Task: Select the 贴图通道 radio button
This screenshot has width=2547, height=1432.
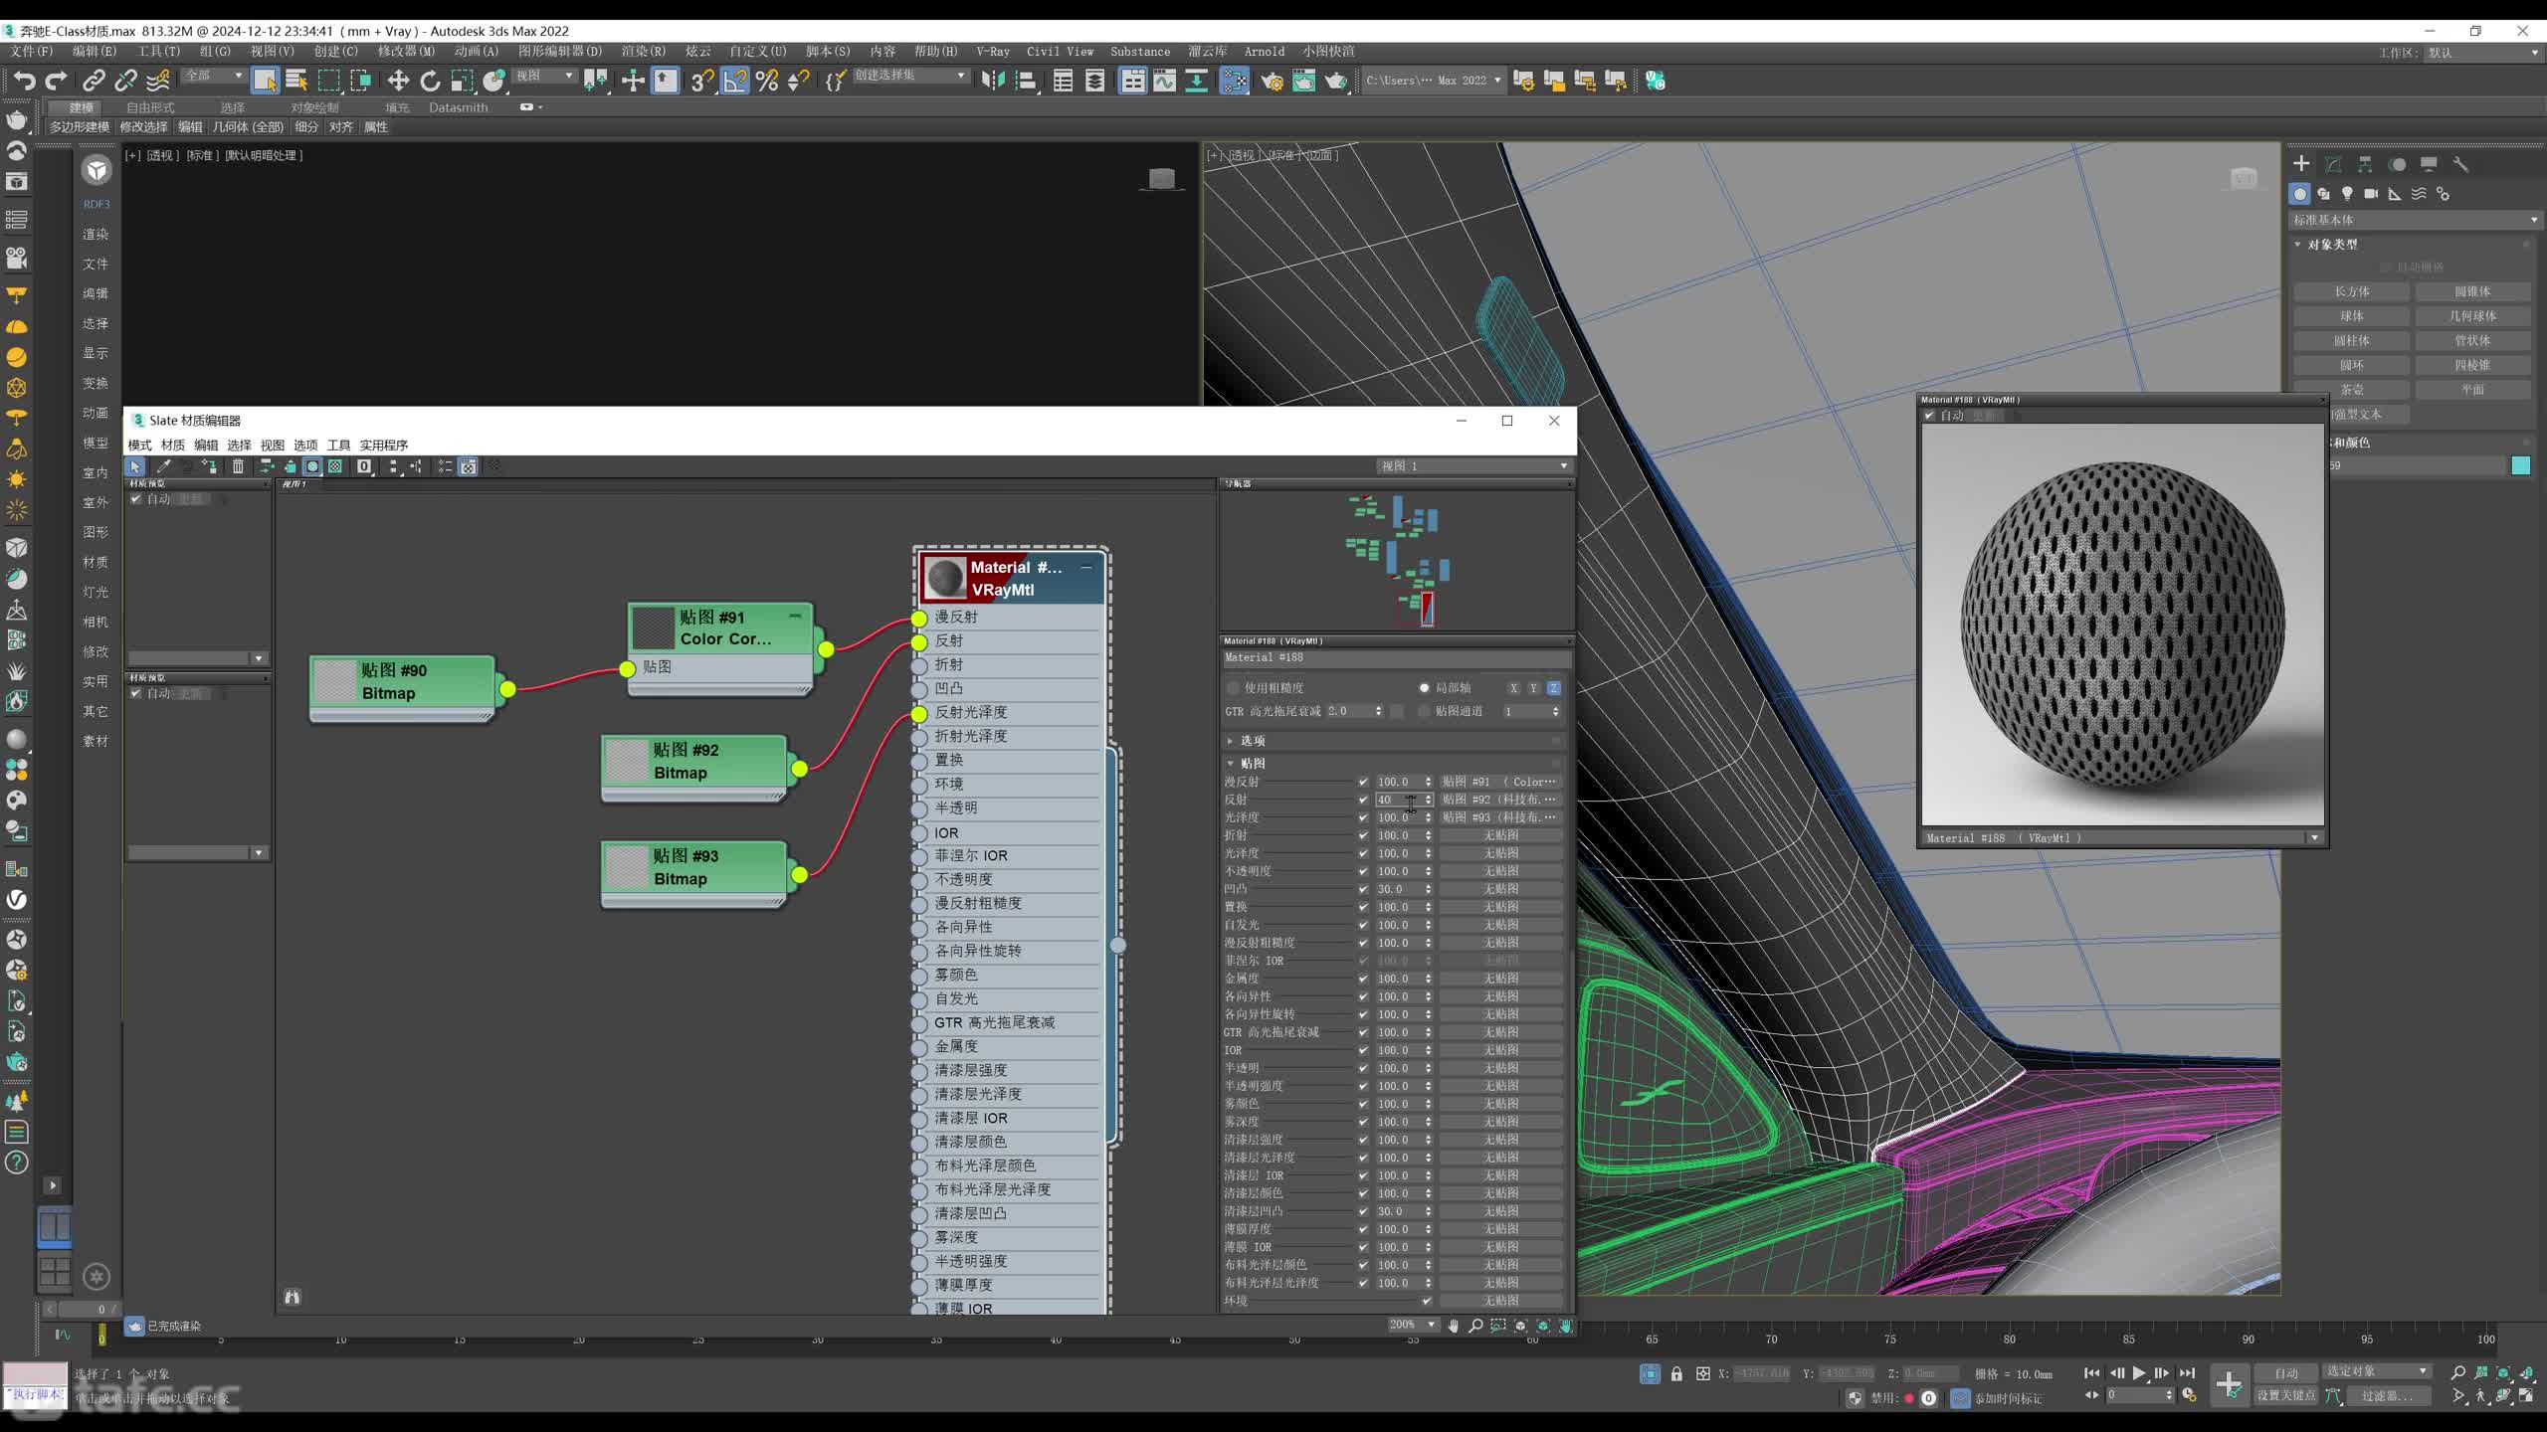Action: (1424, 711)
